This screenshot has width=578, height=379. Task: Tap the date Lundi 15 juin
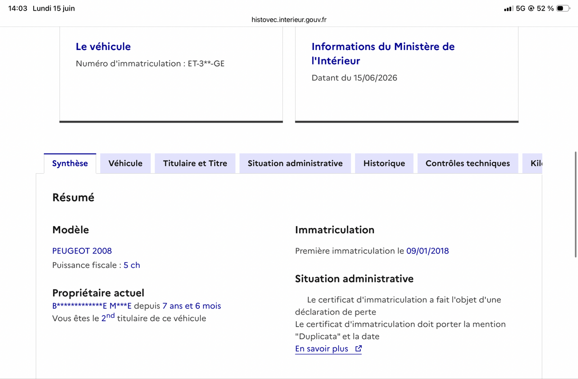coord(54,8)
